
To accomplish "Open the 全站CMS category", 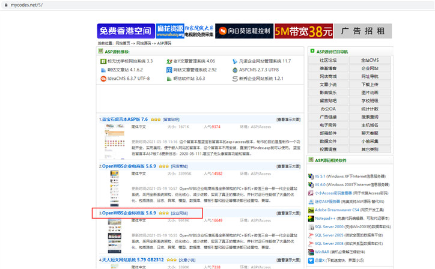I will pos(370,60).
